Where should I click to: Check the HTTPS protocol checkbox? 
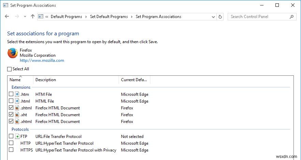[x=11, y=150]
